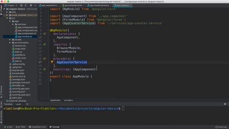Click the locate/scroll-from-source target icon
The width and height of the screenshot is (229, 129).
coord(21,5)
